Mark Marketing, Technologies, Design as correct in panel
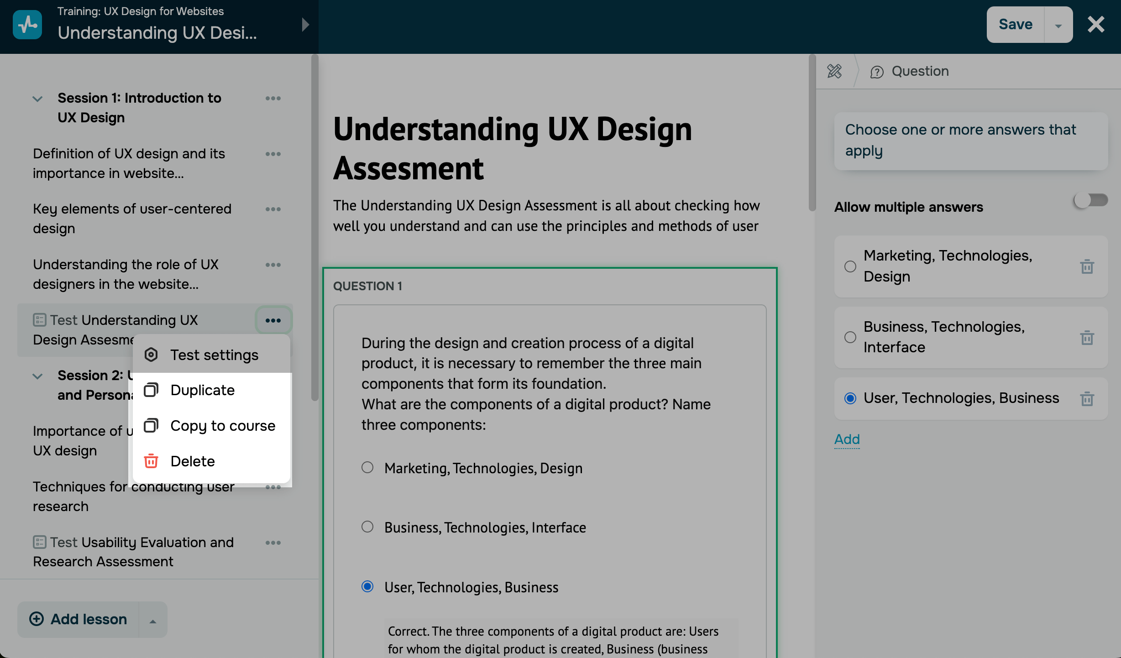 (850, 266)
